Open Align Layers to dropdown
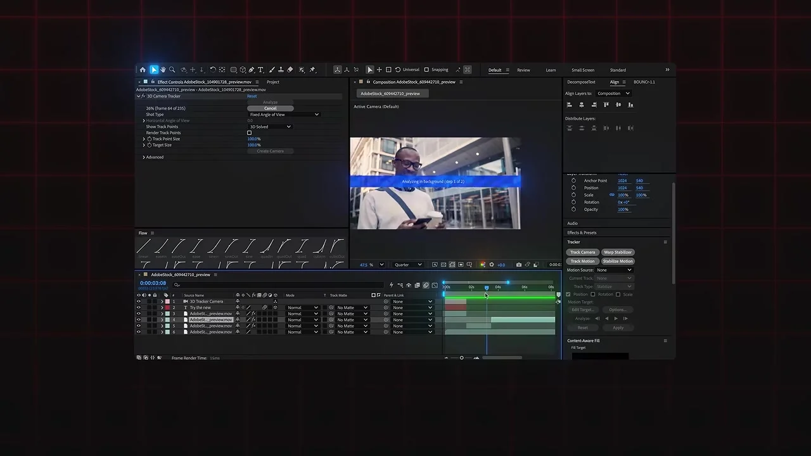 click(613, 94)
